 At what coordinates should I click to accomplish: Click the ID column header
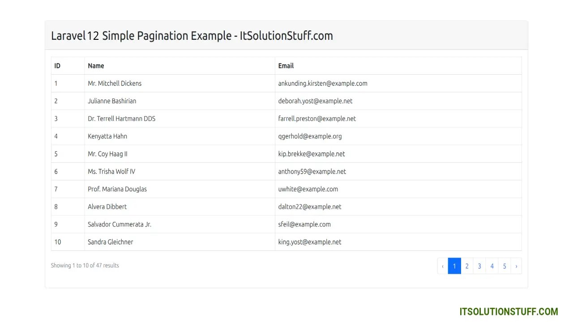point(57,66)
